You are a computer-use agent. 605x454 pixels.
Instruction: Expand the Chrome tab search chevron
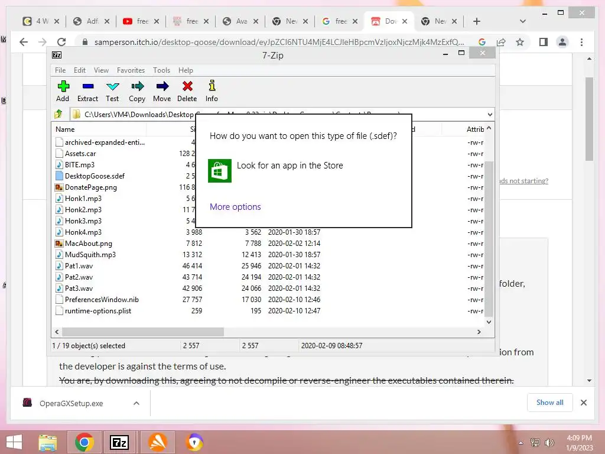(523, 21)
